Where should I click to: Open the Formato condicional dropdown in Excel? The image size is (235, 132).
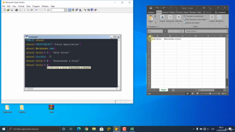click(x=194, y=16)
